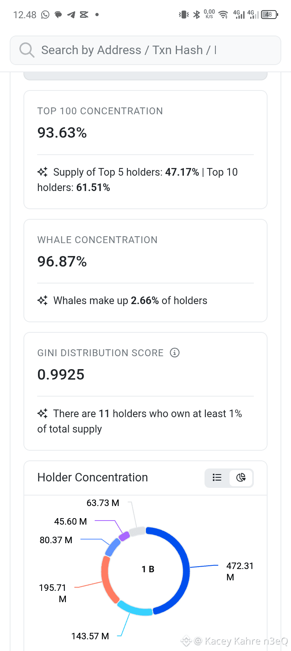
Task: Tap sparkle icon beside Whales make up
Action: (x=42, y=300)
